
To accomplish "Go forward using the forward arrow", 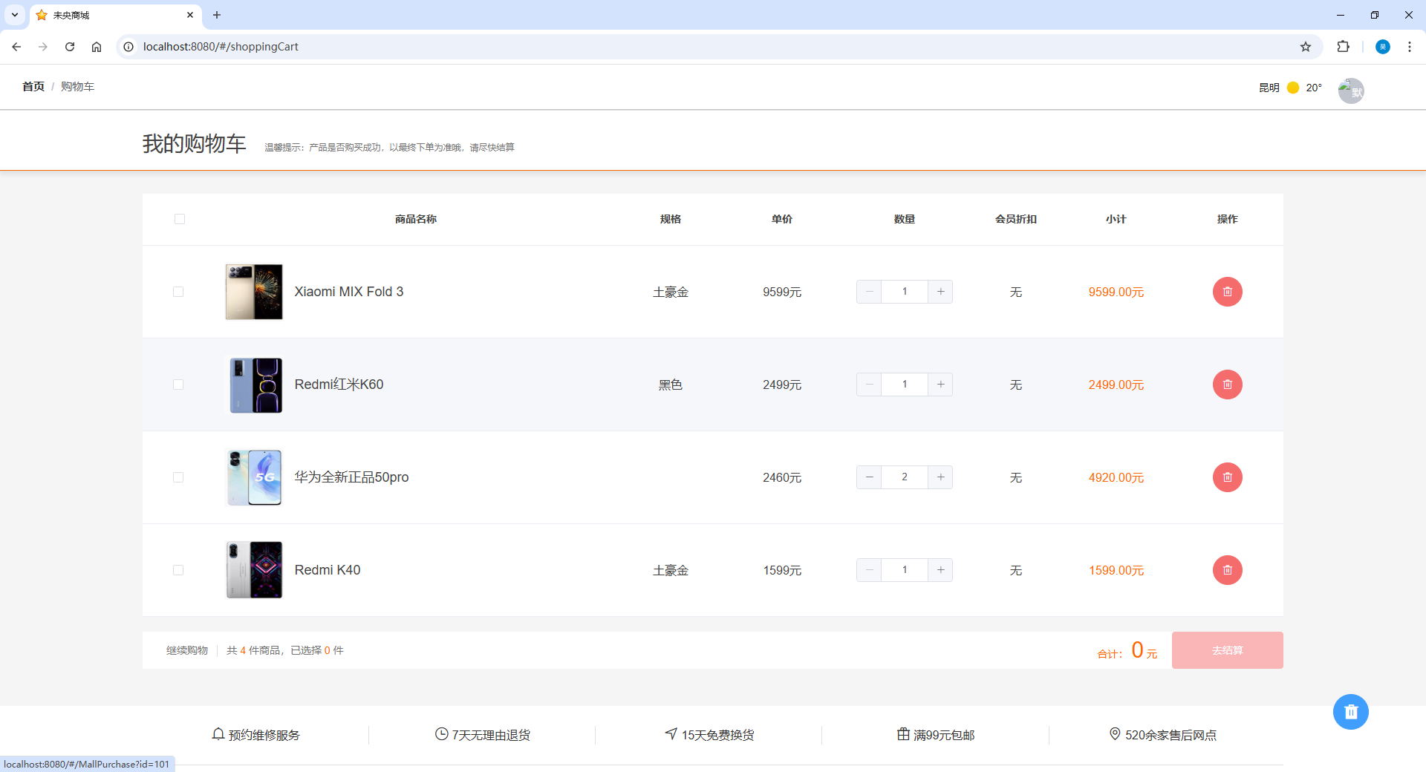I will click(x=43, y=47).
